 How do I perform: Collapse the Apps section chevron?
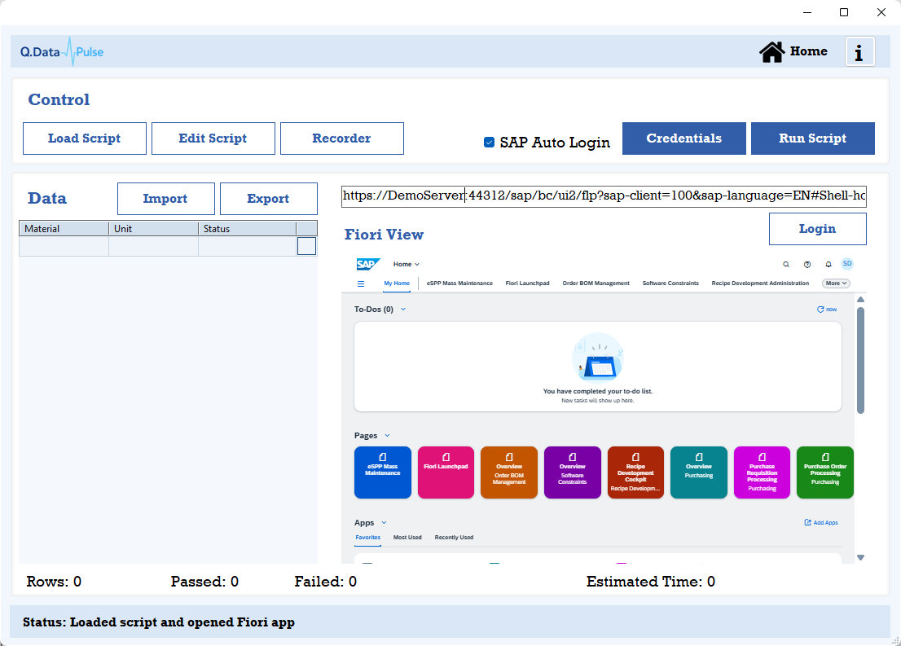point(384,522)
